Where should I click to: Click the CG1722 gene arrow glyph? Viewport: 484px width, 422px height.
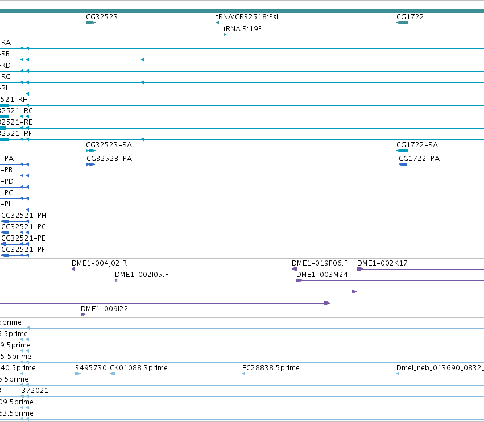tap(402, 23)
